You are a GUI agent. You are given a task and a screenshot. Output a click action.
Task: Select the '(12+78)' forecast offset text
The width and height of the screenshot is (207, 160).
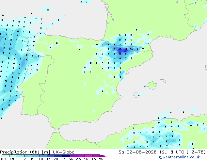[196, 152]
